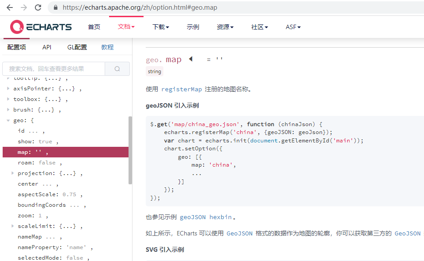
Task: Select the center option
Action: [38, 184]
